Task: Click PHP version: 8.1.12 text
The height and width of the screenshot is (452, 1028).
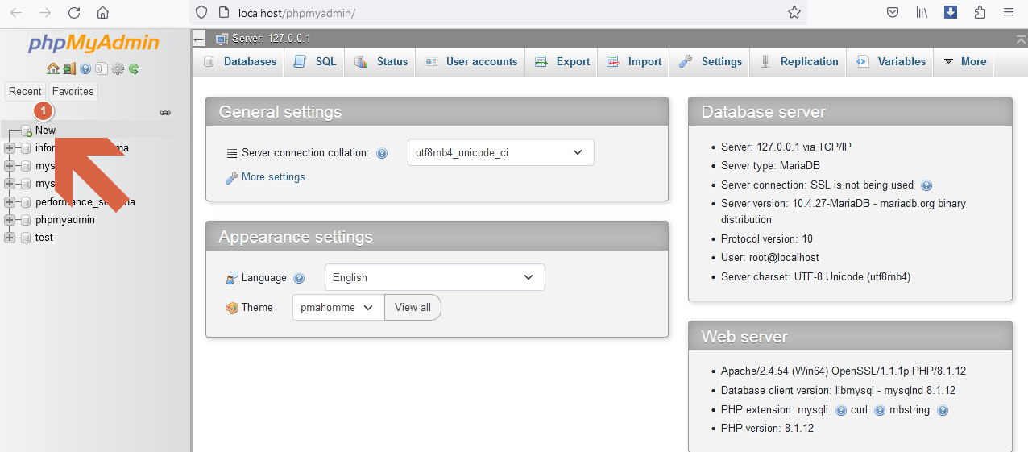Action: tap(767, 429)
